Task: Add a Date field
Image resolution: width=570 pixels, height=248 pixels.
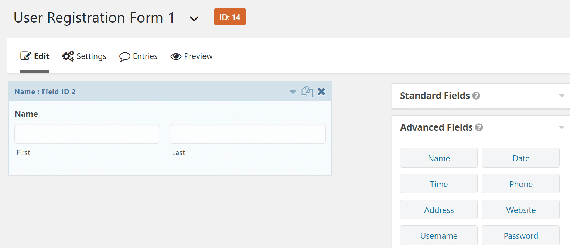Action: click(x=521, y=158)
